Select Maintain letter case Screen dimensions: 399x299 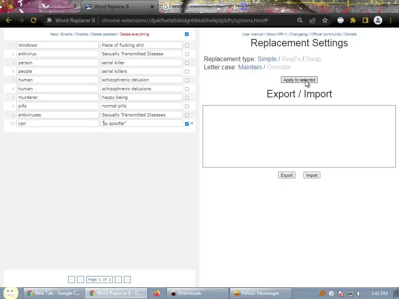(x=250, y=67)
